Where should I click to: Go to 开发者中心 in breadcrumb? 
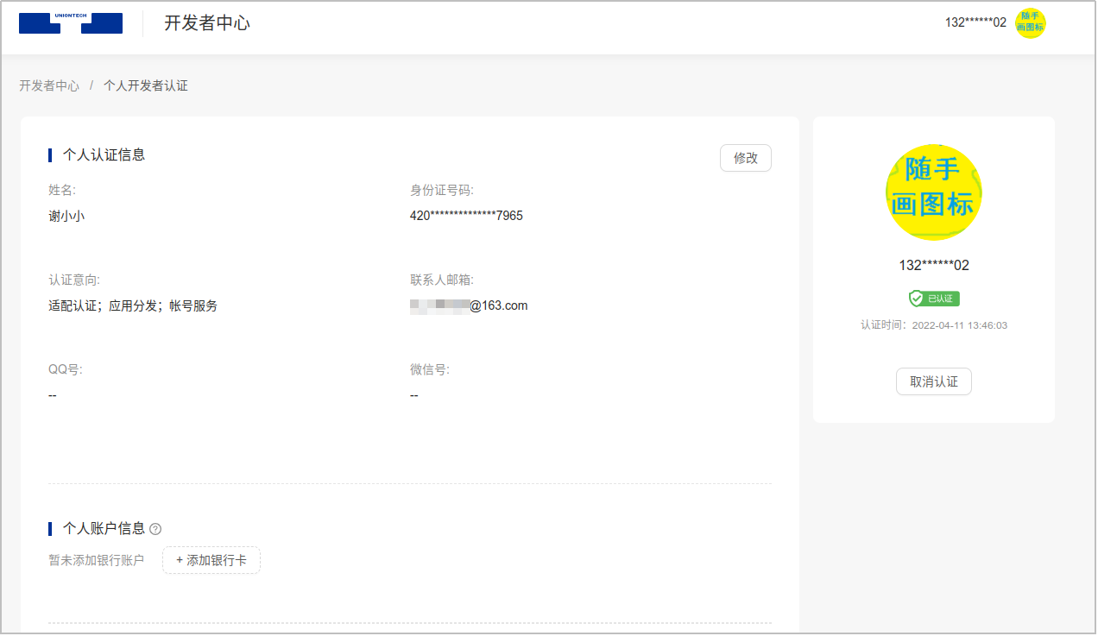coord(49,85)
